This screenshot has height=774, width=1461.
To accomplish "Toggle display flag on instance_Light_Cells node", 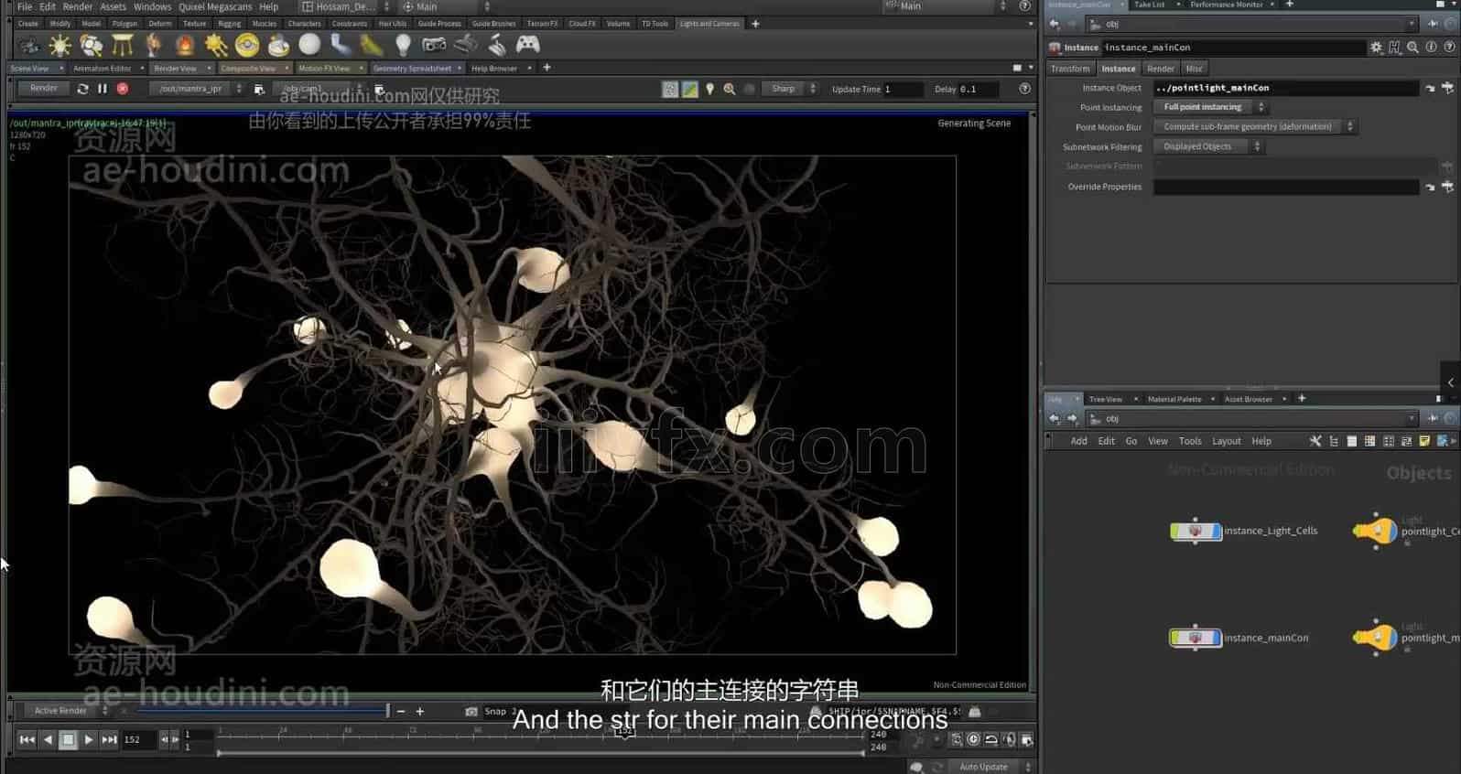I will click(1216, 531).
